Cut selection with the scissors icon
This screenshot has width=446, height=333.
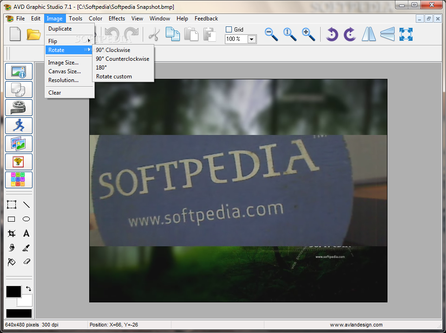pos(154,34)
